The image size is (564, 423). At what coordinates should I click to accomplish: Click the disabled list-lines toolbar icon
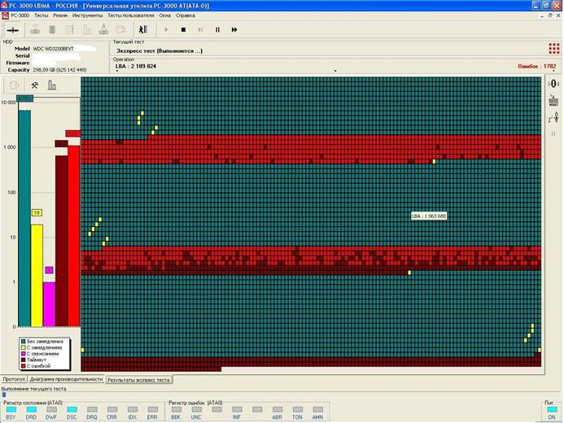(x=69, y=30)
